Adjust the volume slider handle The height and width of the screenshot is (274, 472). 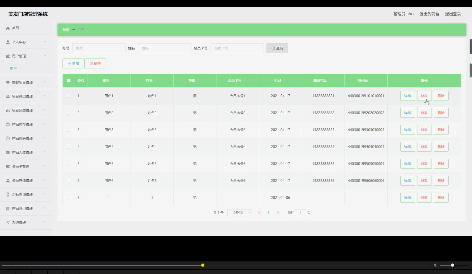(x=452, y=265)
